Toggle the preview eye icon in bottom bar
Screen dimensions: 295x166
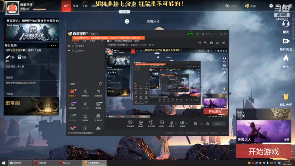click(202, 124)
